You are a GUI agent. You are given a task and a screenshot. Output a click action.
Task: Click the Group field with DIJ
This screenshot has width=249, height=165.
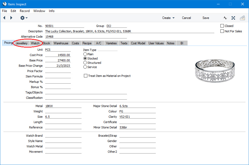coord(116,26)
